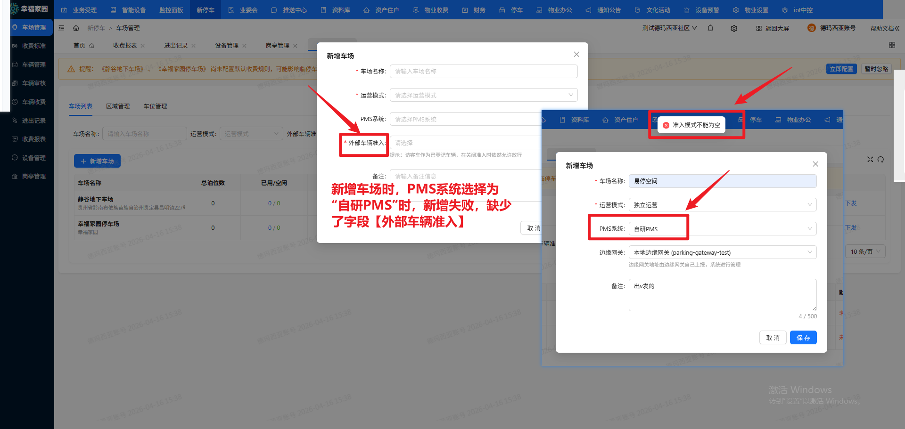The height and width of the screenshot is (429, 905).
Task: Open the notification bell
Action: point(710,28)
